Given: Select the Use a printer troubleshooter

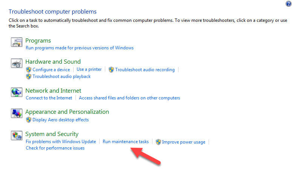Looking at the screenshot, I should pos(89,69).
